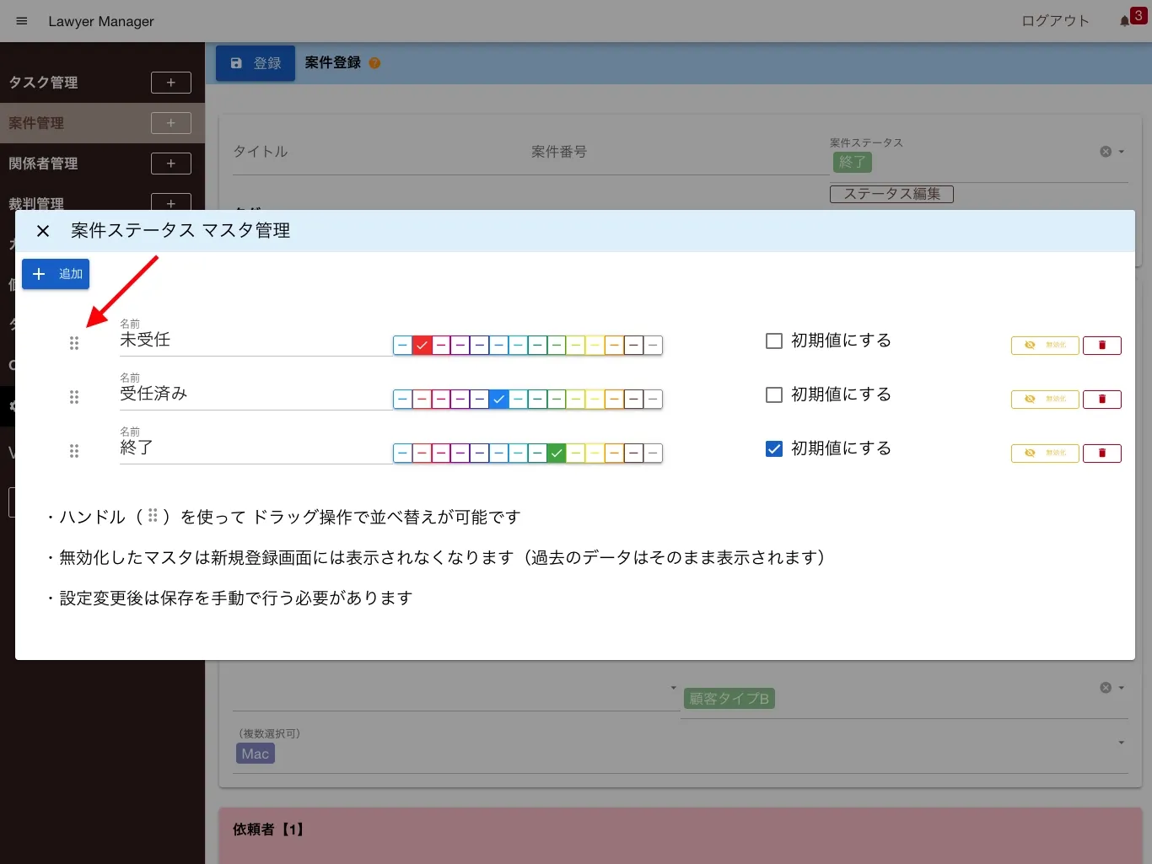Check 初期値にする for the 受任済み row
Image resolution: width=1152 pixels, height=864 pixels.
[x=774, y=394]
